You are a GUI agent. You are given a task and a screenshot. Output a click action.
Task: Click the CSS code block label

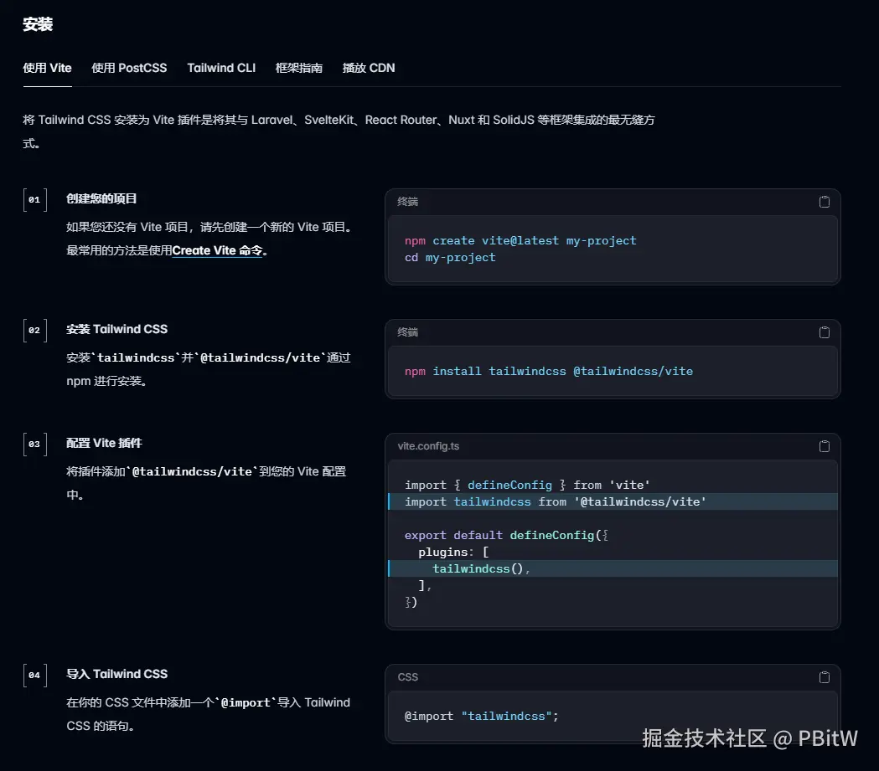coord(407,677)
